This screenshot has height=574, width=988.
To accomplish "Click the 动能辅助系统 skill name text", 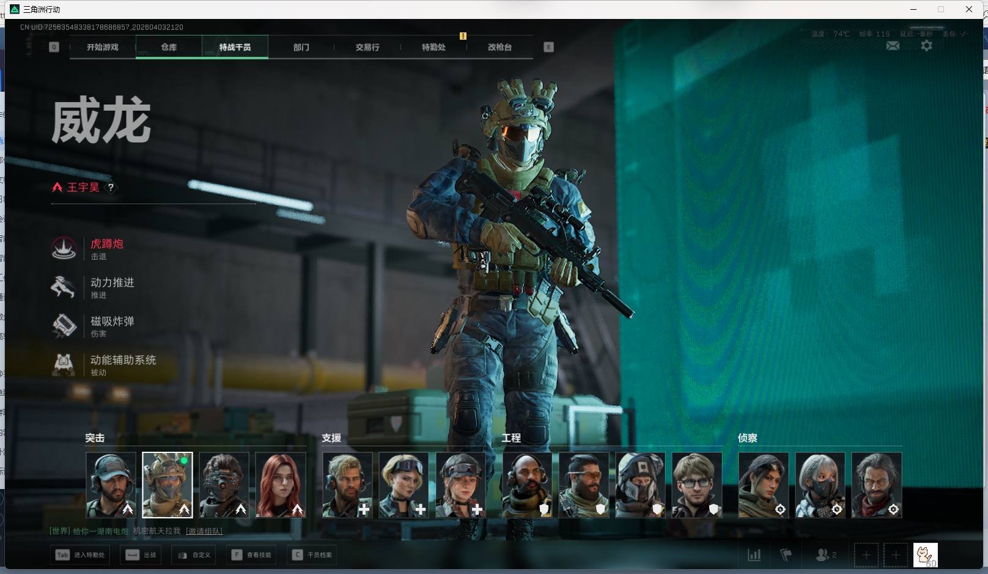I will point(123,360).
